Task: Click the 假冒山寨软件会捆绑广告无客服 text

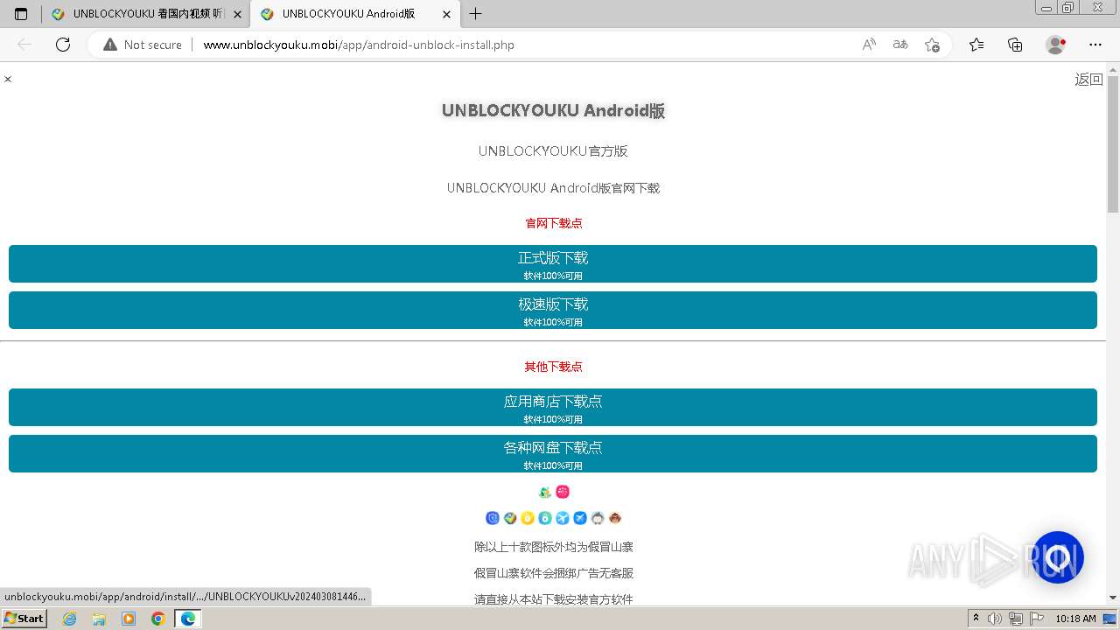Action: click(553, 573)
